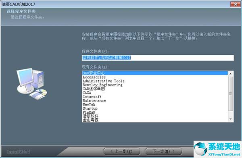Select the Accessories folder entry
Viewport: 242px width, 158px height.
coord(155,77)
